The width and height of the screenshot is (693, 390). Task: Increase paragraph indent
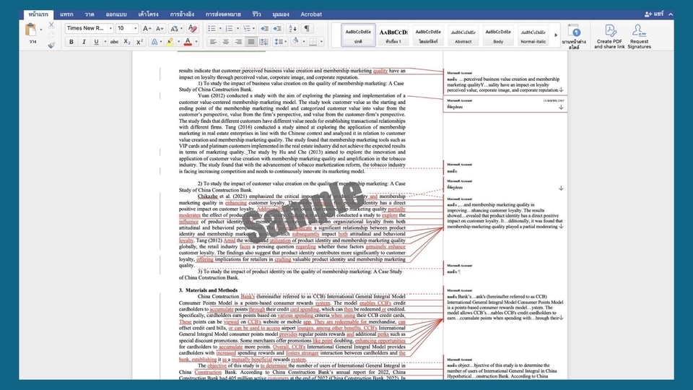pos(277,29)
